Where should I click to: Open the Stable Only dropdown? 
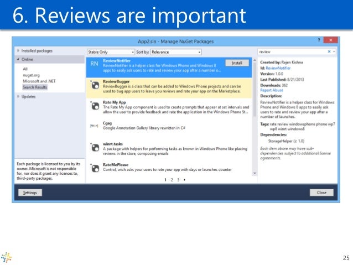tap(111, 52)
